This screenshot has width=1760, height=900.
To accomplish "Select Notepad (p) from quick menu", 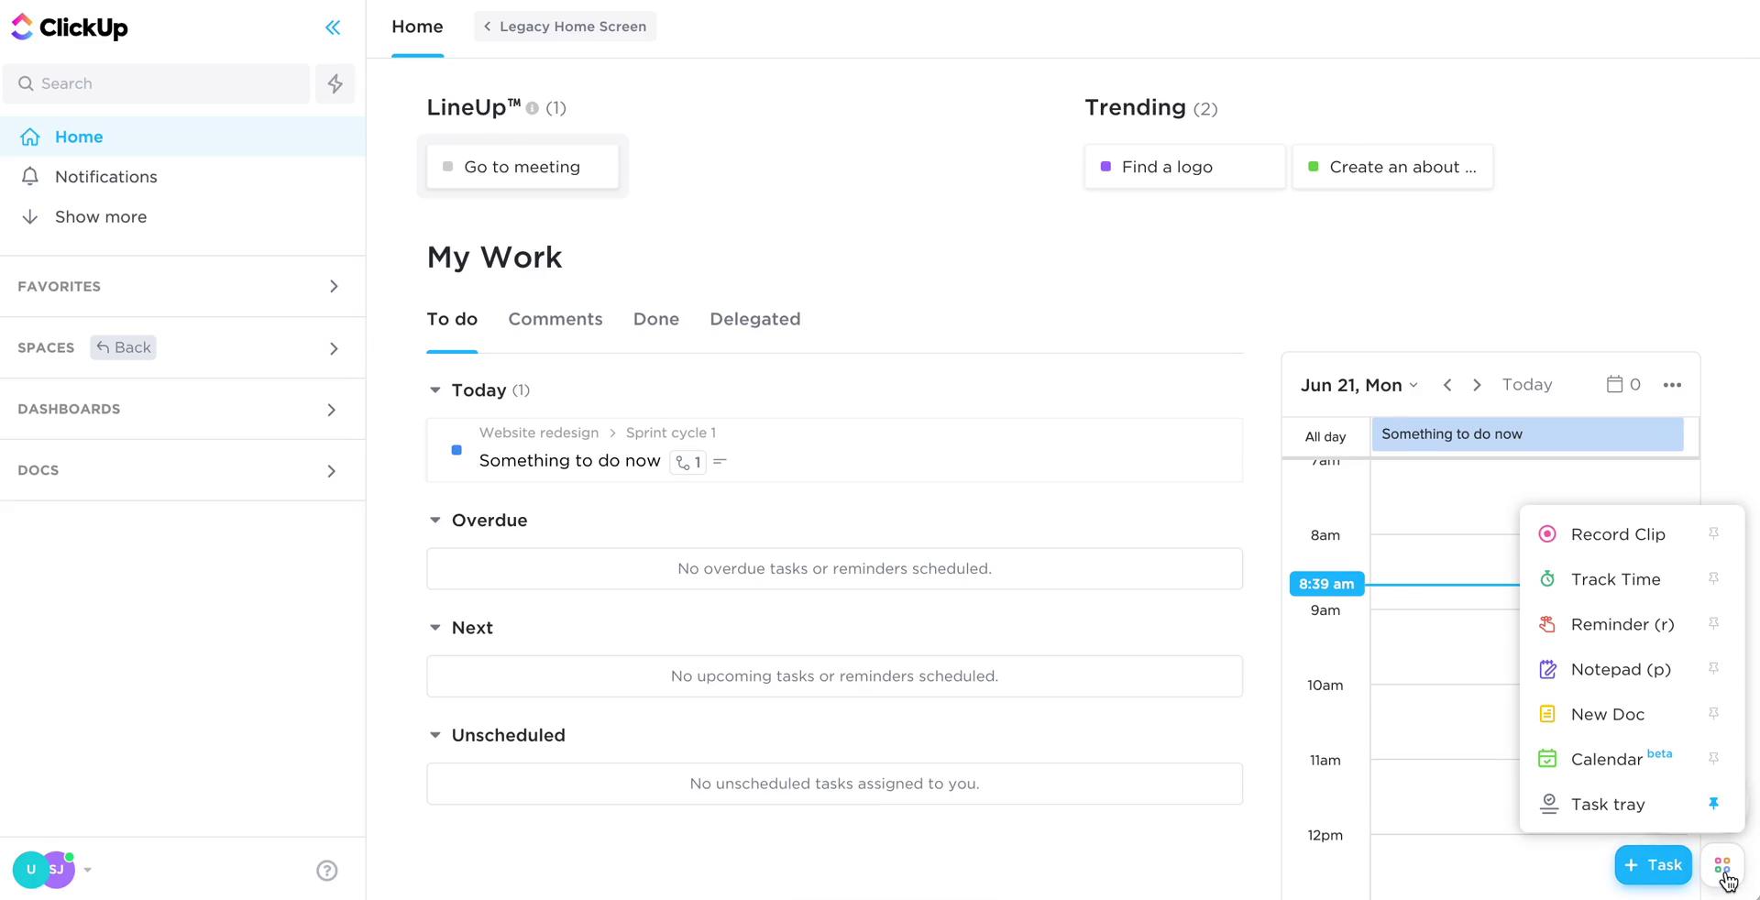I will [x=1621, y=669].
